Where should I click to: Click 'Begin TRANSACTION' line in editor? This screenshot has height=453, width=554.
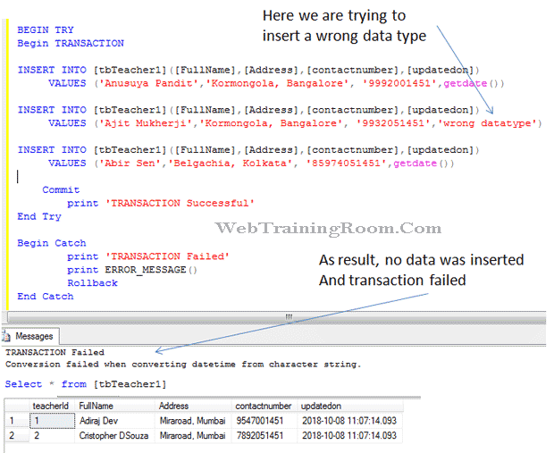pos(71,43)
